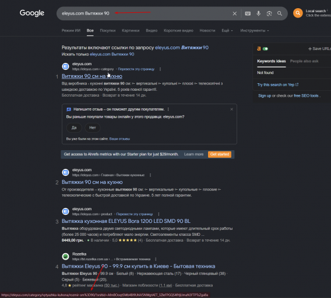Screen dimensions: 331x298
Task: Click the Ahrefs logo in sidebar
Action: (x=259, y=49)
